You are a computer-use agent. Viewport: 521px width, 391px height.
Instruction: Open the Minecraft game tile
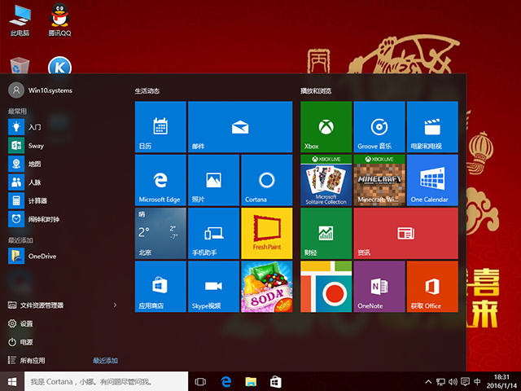pos(379,179)
